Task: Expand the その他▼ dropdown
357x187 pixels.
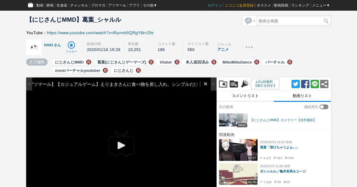Action: click(150, 5)
